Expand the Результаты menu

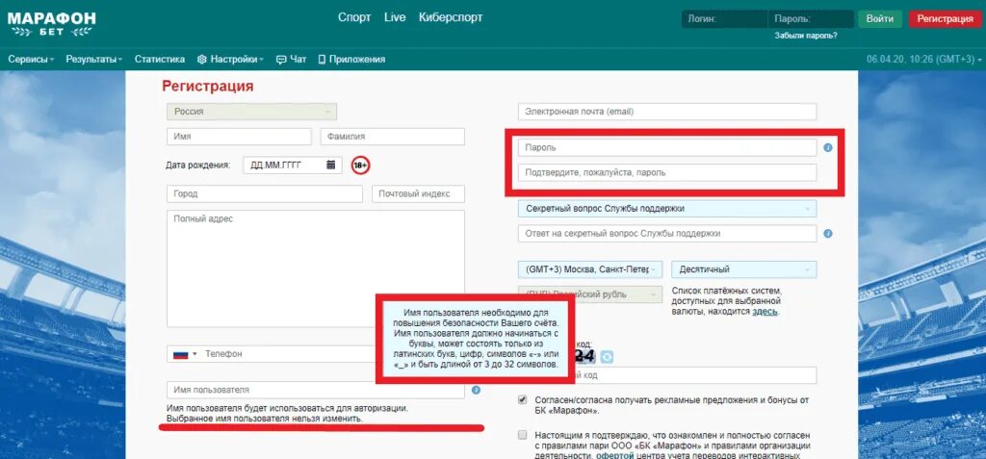(x=94, y=60)
